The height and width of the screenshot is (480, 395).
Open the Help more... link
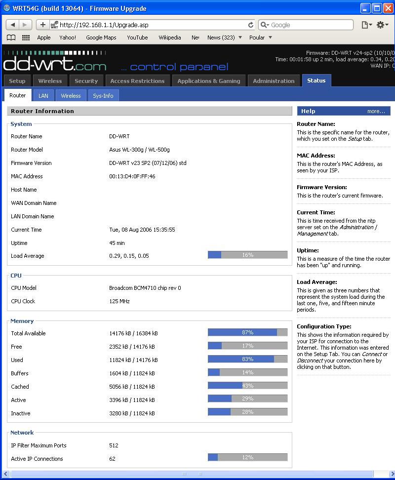coord(376,111)
